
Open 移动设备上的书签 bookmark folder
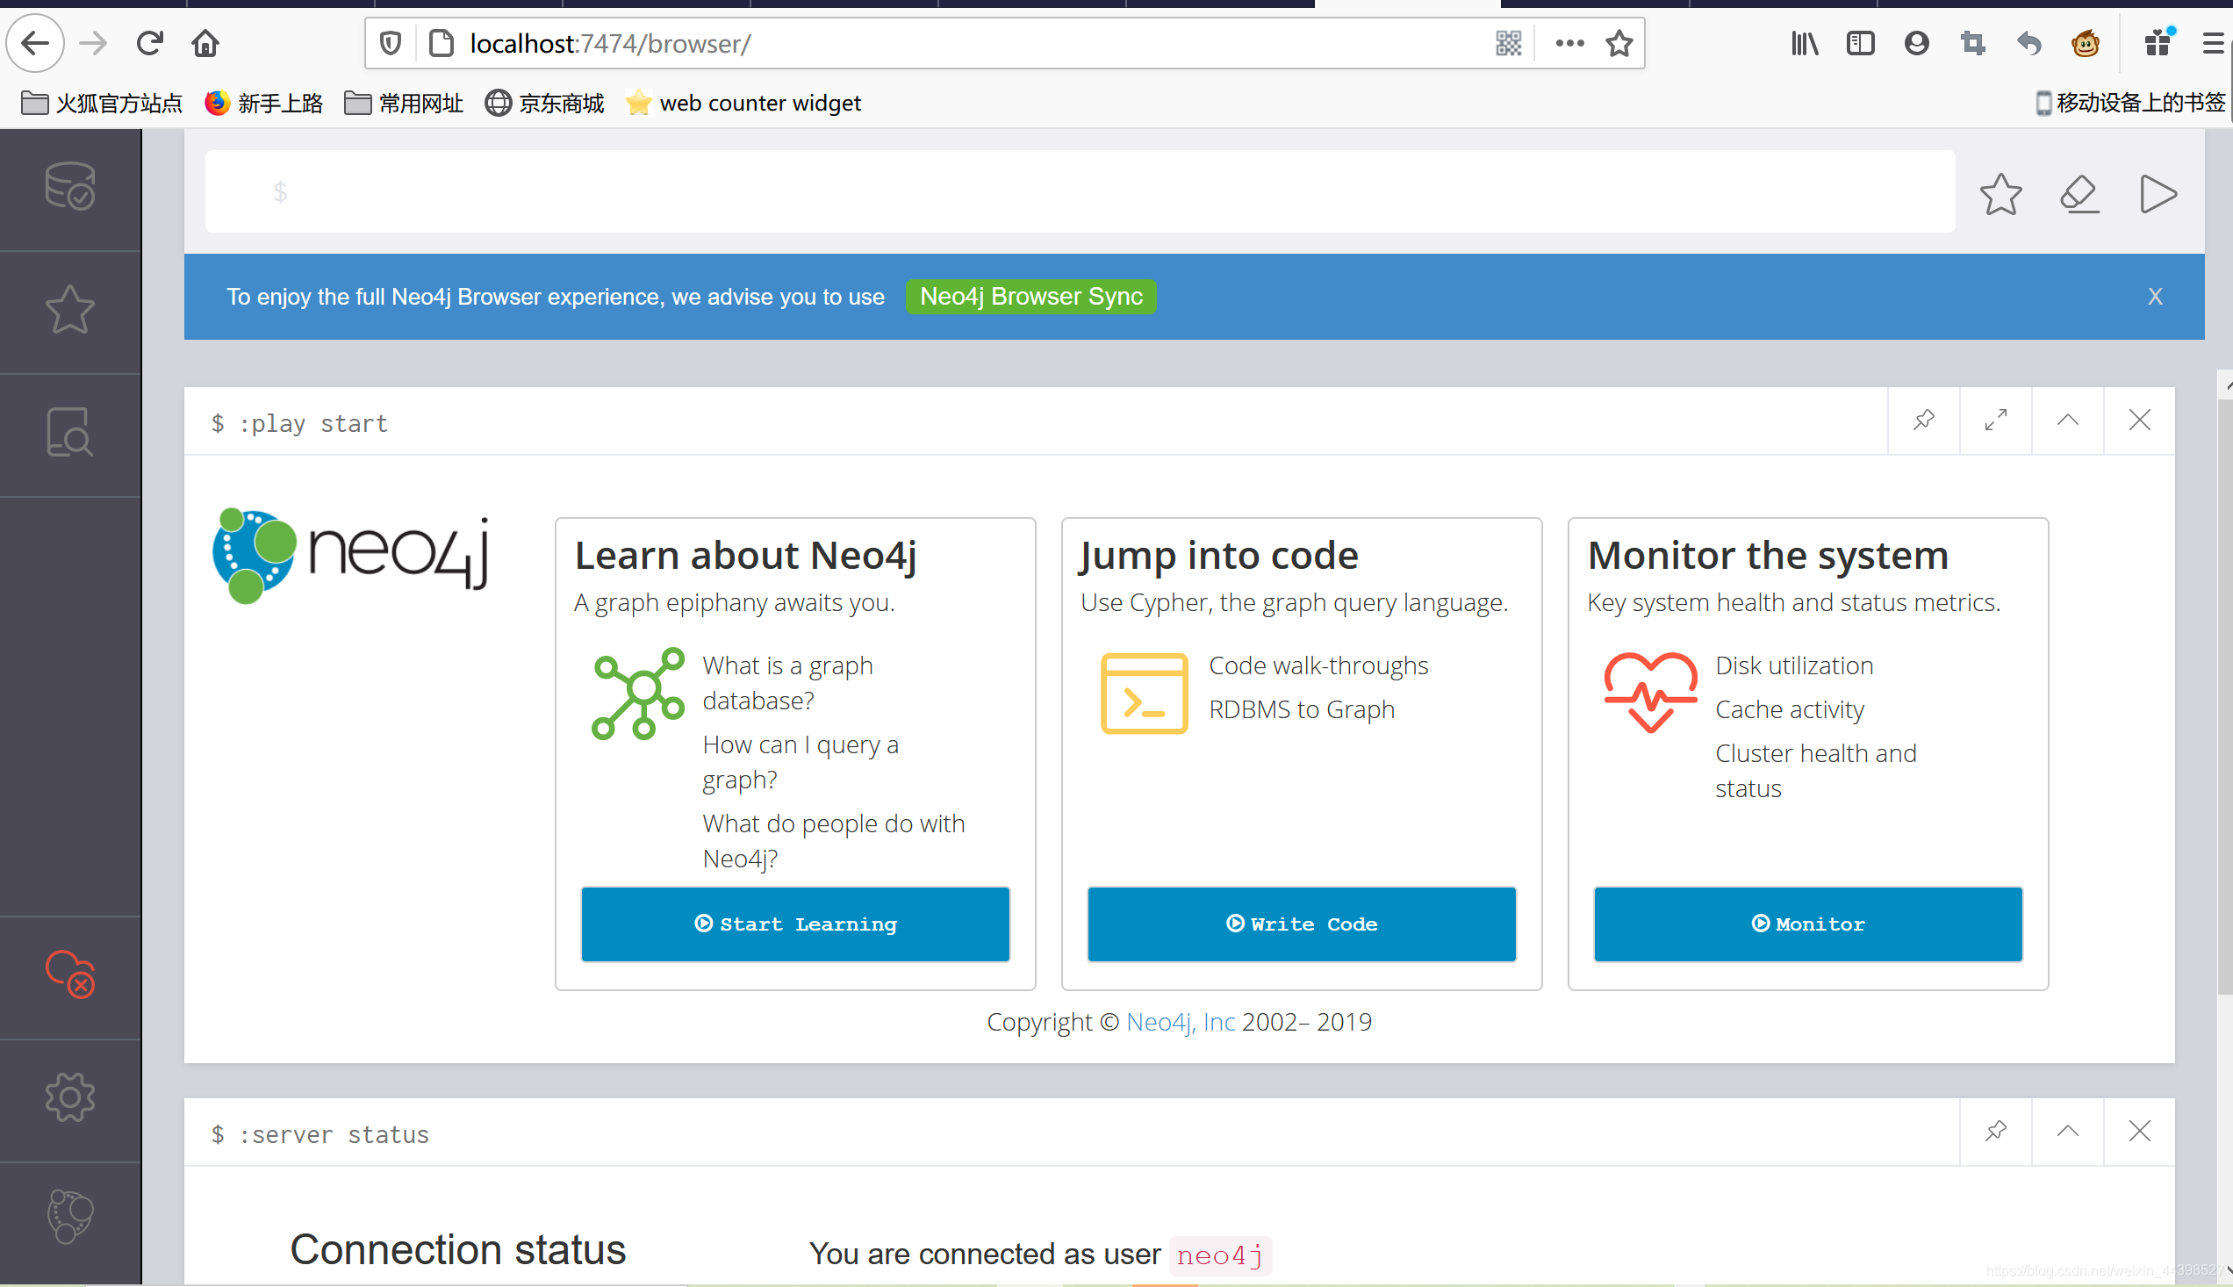coord(2129,104)
